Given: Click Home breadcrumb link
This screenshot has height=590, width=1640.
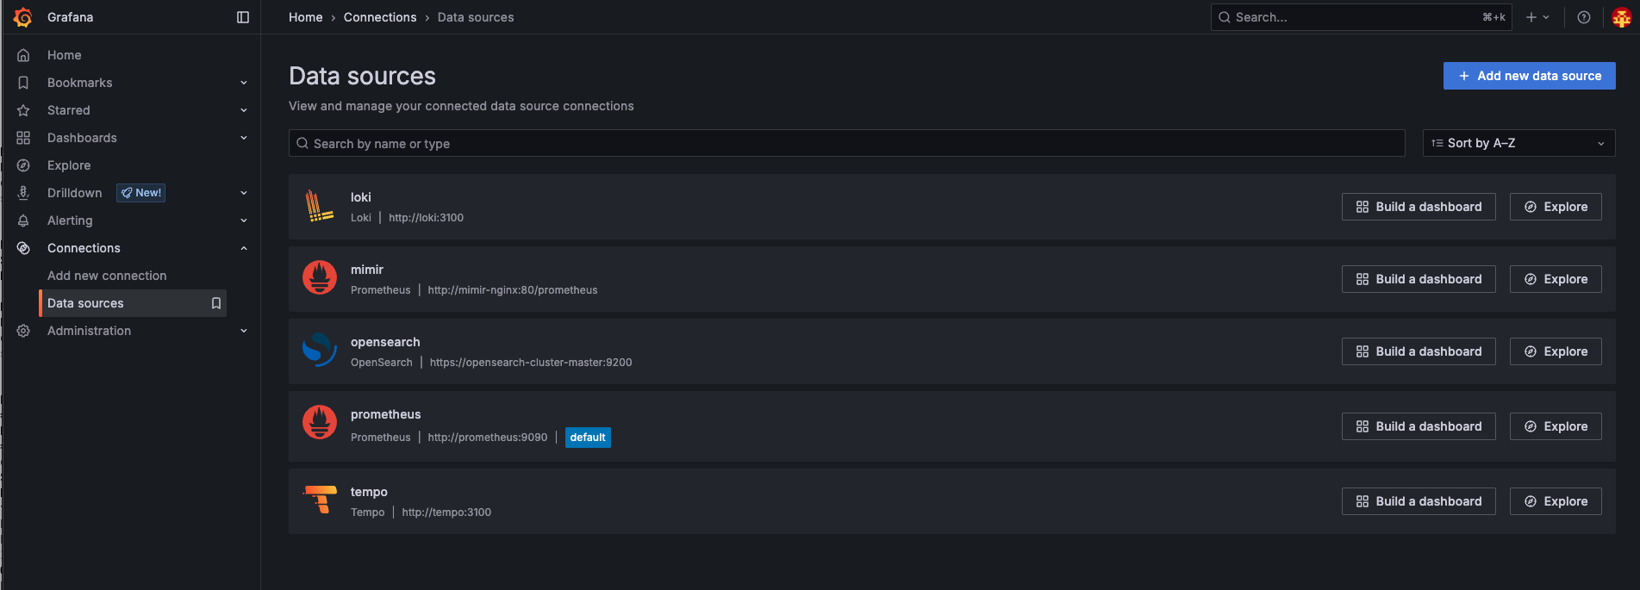Looking at the screenshot, I should click(306, 17).
